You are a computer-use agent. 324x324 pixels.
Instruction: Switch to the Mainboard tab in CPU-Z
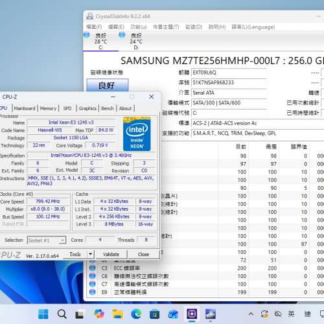(25, 108)
